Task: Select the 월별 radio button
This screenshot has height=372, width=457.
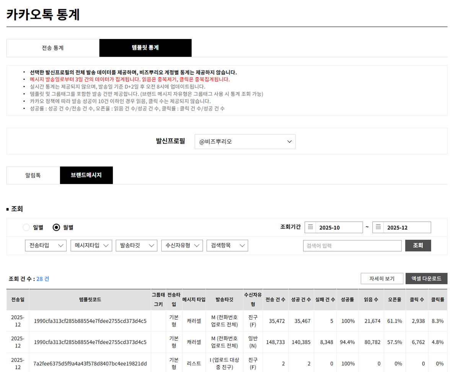Action: point(57,227)
